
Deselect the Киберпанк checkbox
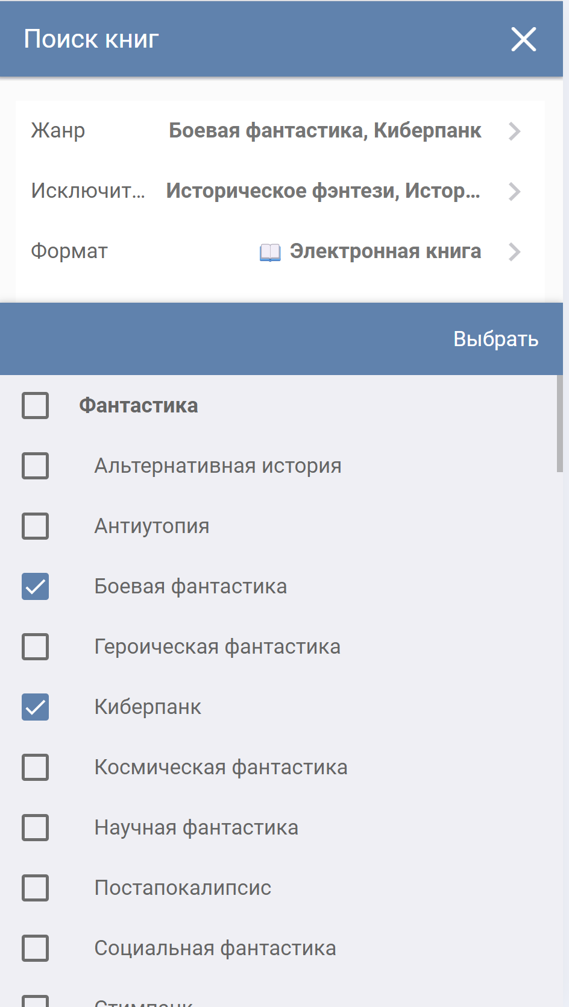click(x=36, y=707)
